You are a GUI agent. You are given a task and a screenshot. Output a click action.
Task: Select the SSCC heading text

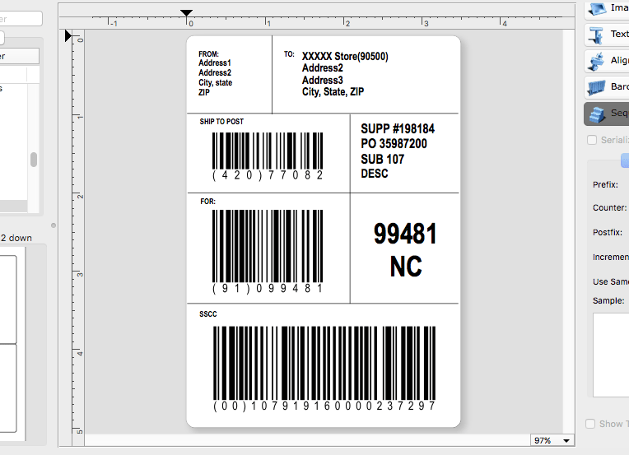207,313
